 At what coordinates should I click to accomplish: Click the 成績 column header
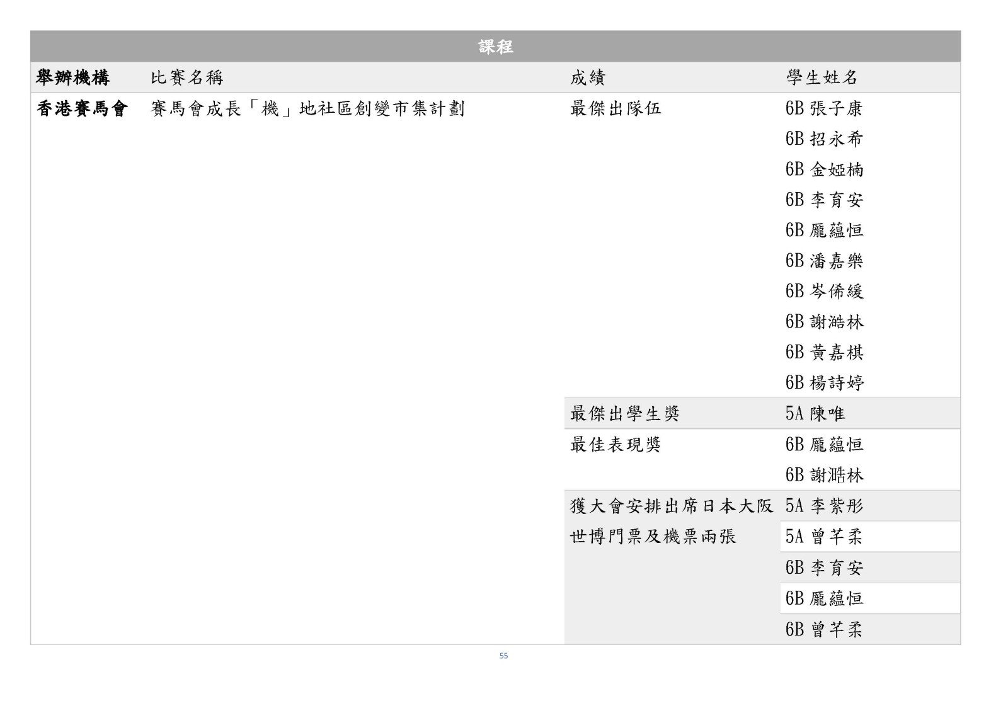[587, 78]
